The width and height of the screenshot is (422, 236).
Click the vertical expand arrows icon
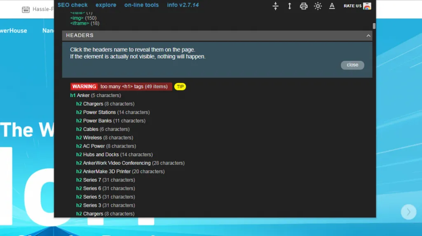pos(290,6)
